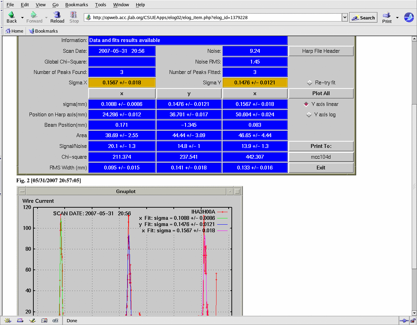Select the Y axis log radio option
Image resolution: width=417 pixels, height=325 pixels.
309,115
